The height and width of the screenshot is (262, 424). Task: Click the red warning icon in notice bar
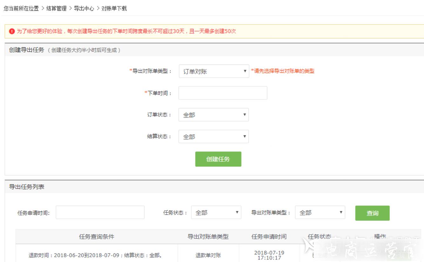click(x=12, y=31)
